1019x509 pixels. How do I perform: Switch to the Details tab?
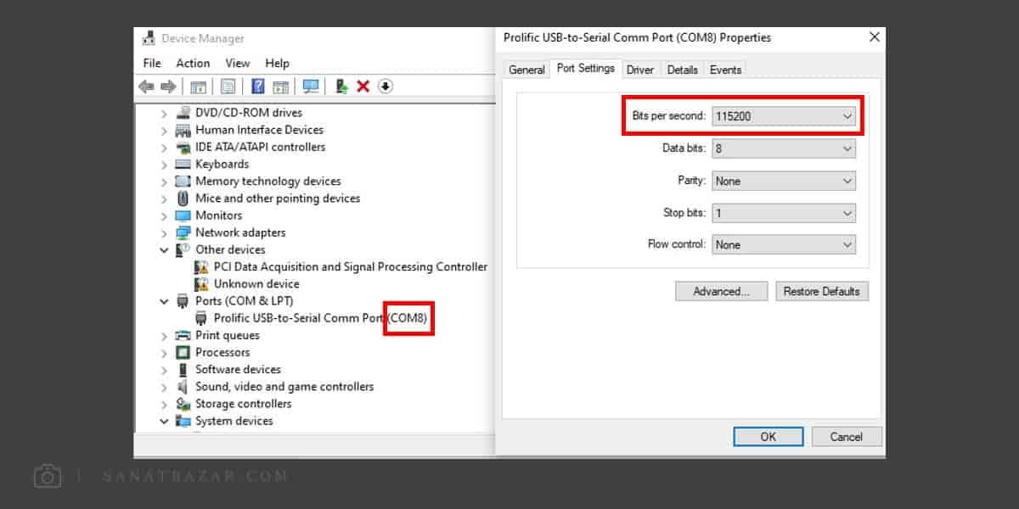click(682, 70)
